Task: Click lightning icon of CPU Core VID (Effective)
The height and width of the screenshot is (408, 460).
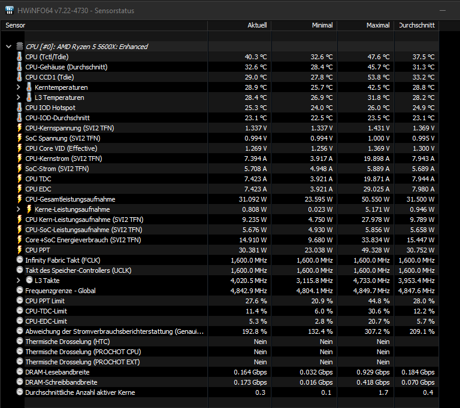Action: coord(19,148)
